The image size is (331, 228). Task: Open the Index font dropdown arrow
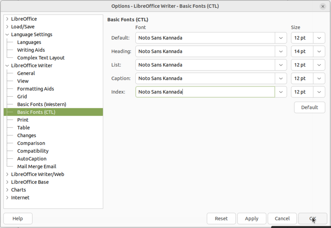[281, 92]
